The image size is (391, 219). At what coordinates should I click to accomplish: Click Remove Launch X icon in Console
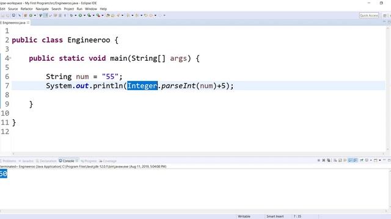[324, 160]
